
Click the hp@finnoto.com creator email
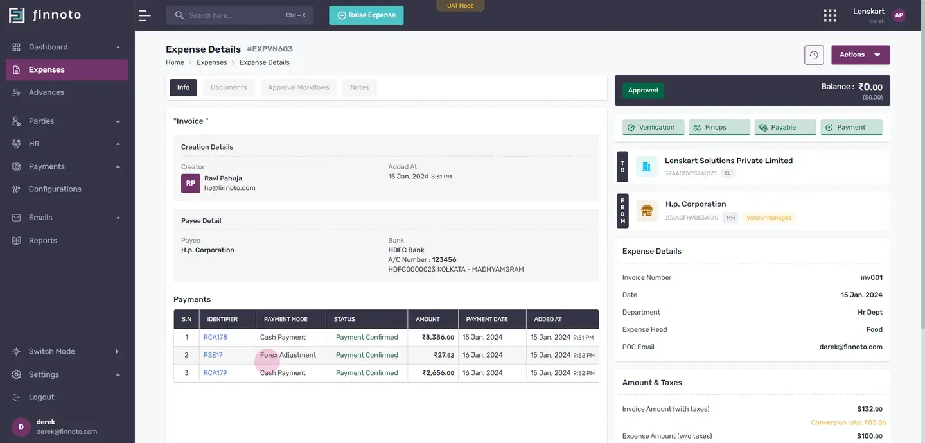(x=230, y=188)
